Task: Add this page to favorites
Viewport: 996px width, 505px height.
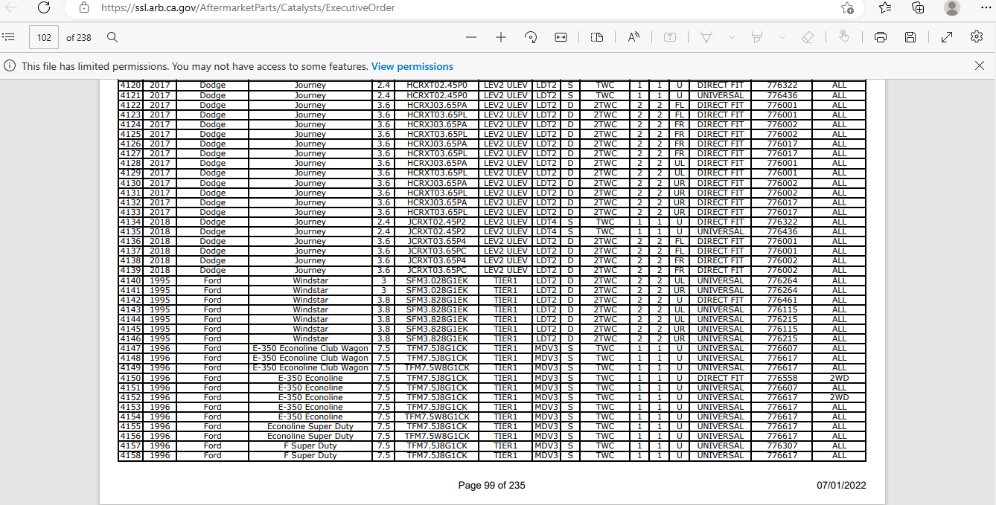Action: [x=847, y=8]
